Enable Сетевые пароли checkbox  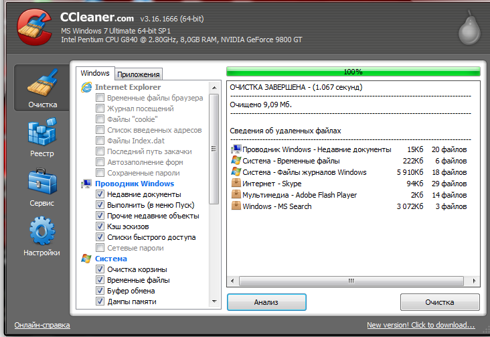(100, 248)
